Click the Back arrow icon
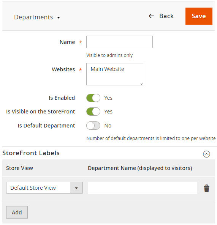This screenshot has width=217, height=225. click(x=152, y=16)
